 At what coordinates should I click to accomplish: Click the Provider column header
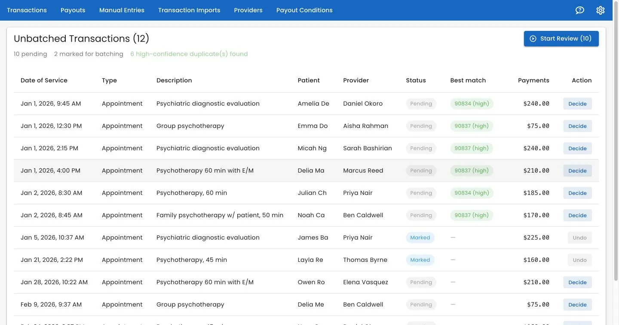point(356,80)
